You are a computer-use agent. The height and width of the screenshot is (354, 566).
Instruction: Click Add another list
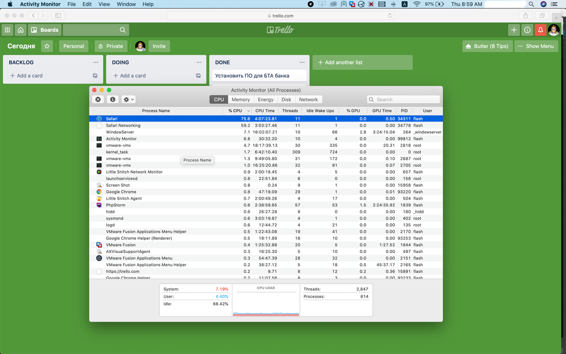362,62
